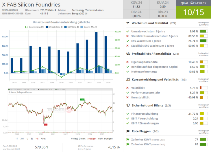The image size is (211, 152).
Task: Click the red X beside Volatilität
Action: pyautogui.click(x=127, y=88)
